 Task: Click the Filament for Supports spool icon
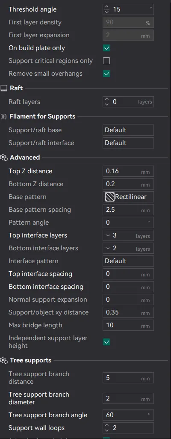point(4,116)
